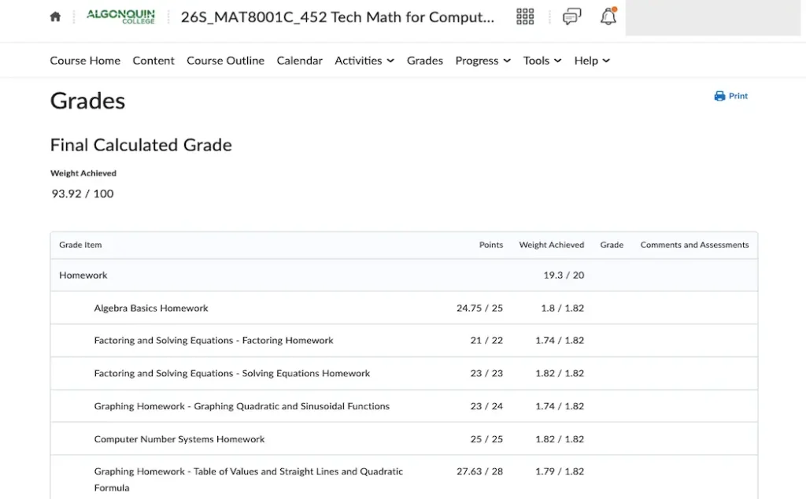Click Comments and Assessments column header

(x=694, y=245)
